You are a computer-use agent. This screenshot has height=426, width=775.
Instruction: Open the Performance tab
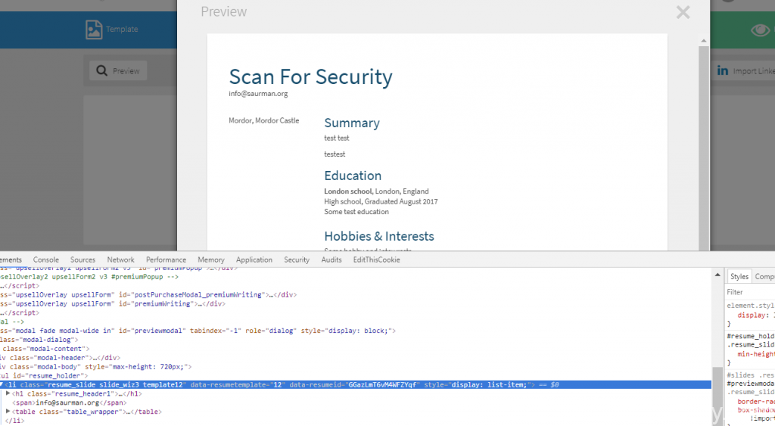tap(166, 260)
